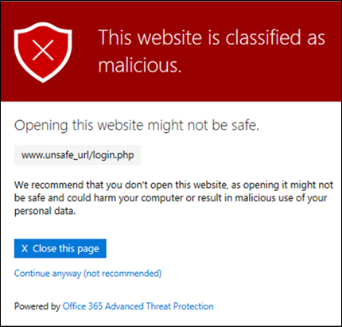Click the '(not recommended)' portion of the link
The height and width of the screenshot is (327, 342).
click(x=122, y=274)
